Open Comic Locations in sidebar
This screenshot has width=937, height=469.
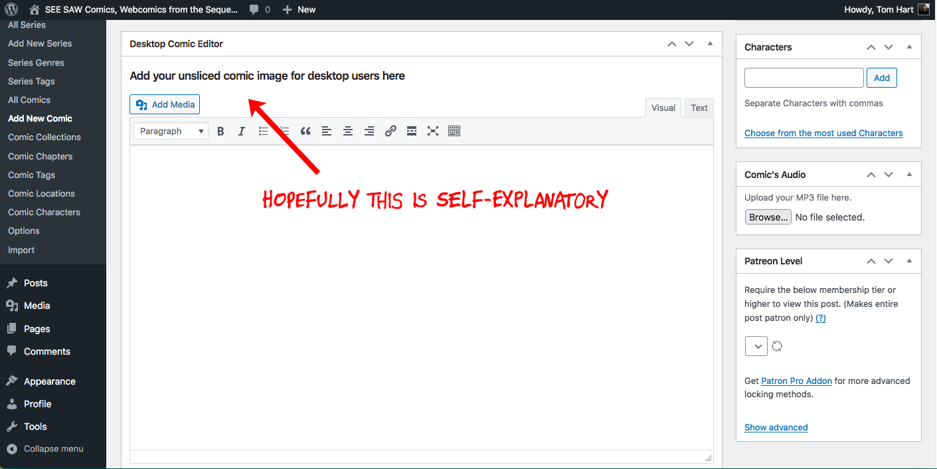[41, 193]
